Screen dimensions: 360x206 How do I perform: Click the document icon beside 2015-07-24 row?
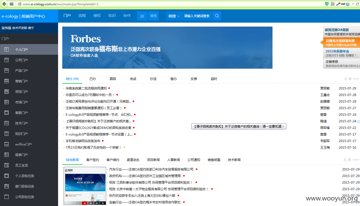358,121
